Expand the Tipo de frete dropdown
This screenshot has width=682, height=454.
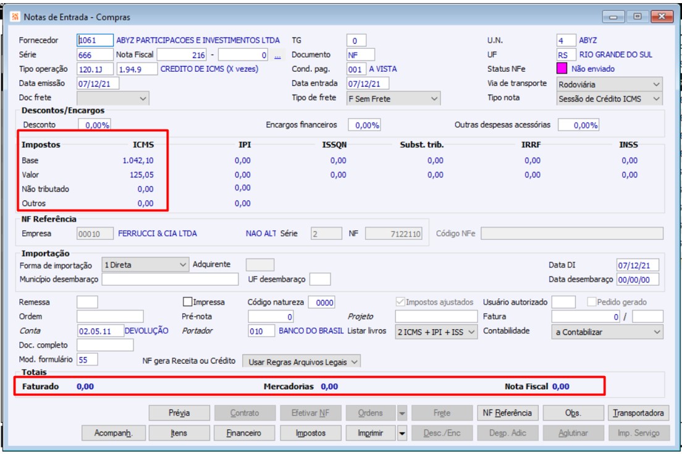click(x=394, y=98)
